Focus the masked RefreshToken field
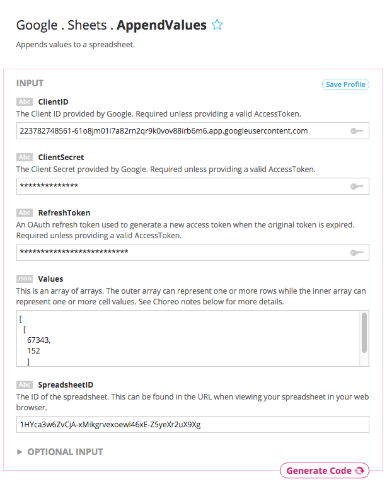This screenshot has height=484, width=387. point(180,253)
